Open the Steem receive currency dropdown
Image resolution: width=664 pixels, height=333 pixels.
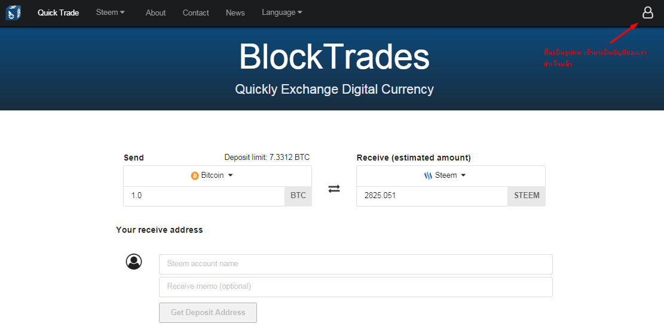(x=451, y=175)
